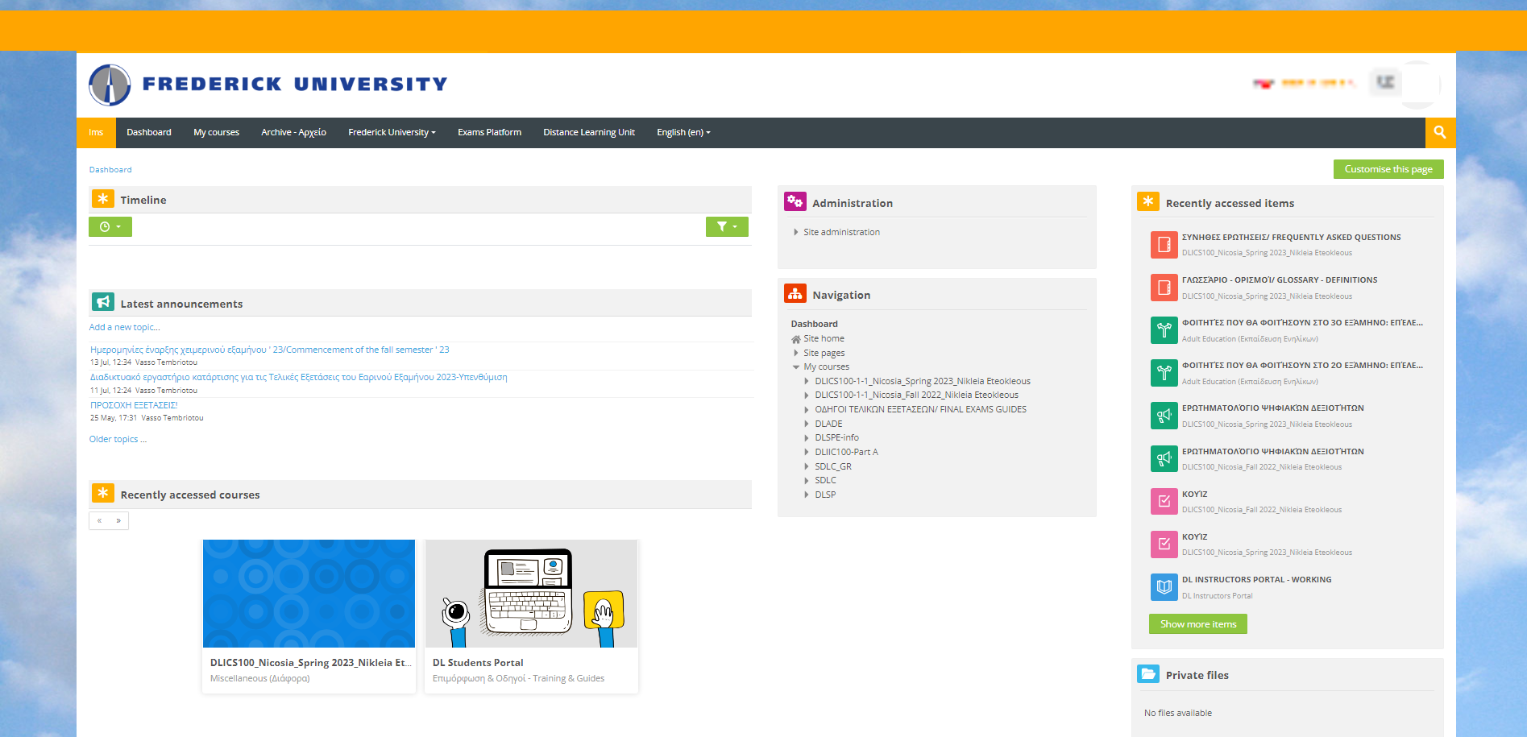The height and width of the screenshot is (737, 1527).
Task: Click the Timeline block star icon
Action: (x=103, y=199)
